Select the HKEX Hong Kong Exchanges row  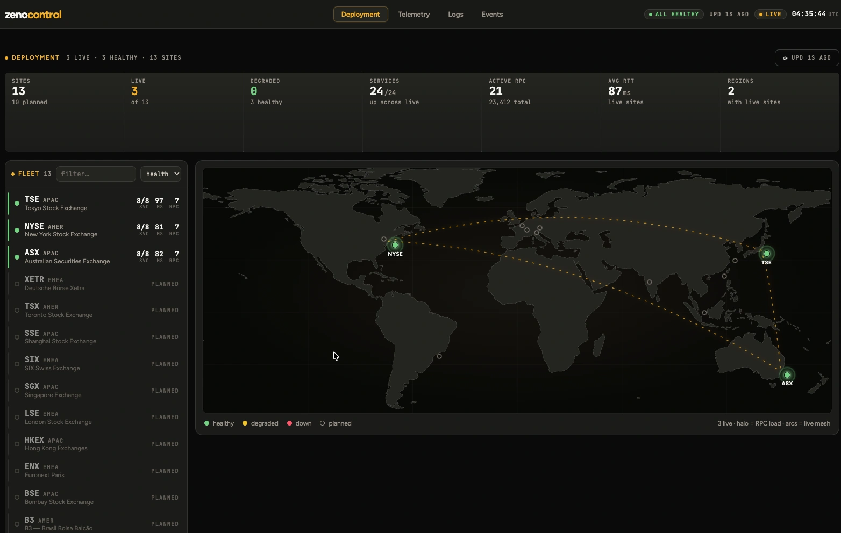point(97,444)
